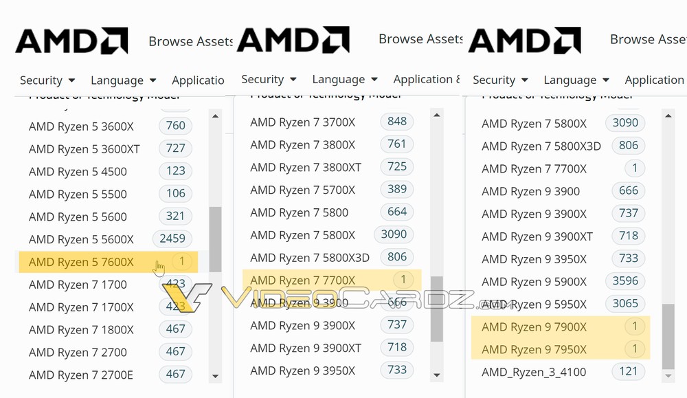Click the 2459 count badge beside Ryzen 5 5600X

[x=172, y=239]
